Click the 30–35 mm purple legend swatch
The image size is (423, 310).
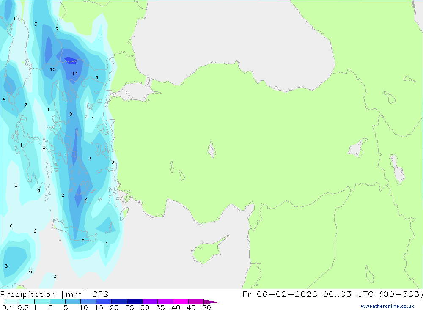coord(150,302)
